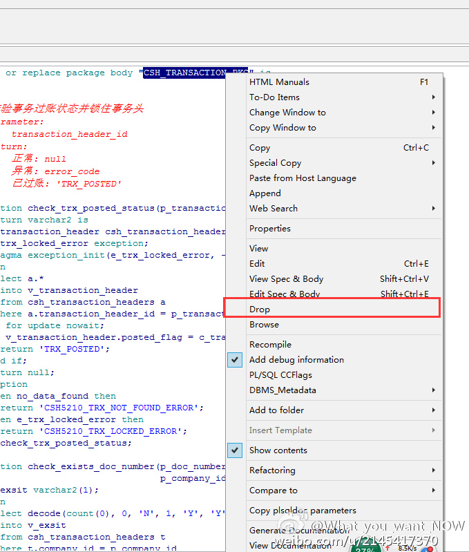This screenshot has height=552, width=469.
Task: Click the transaction_header_id comment line
Action: [69, 134]
